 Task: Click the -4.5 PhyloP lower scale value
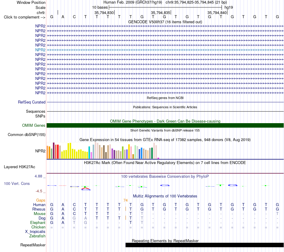(39, 191)
